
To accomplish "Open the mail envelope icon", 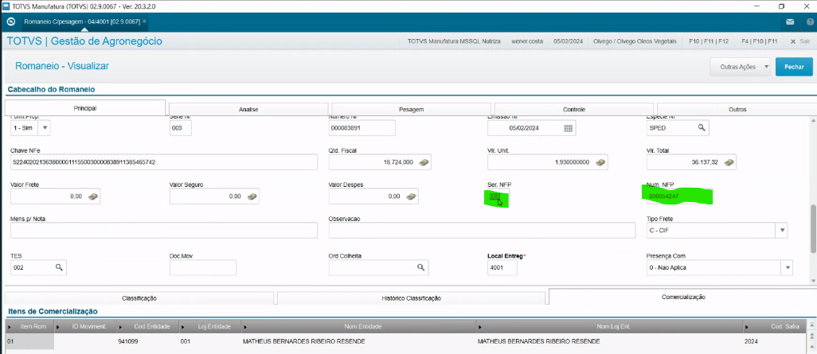I will click(790, 21).
